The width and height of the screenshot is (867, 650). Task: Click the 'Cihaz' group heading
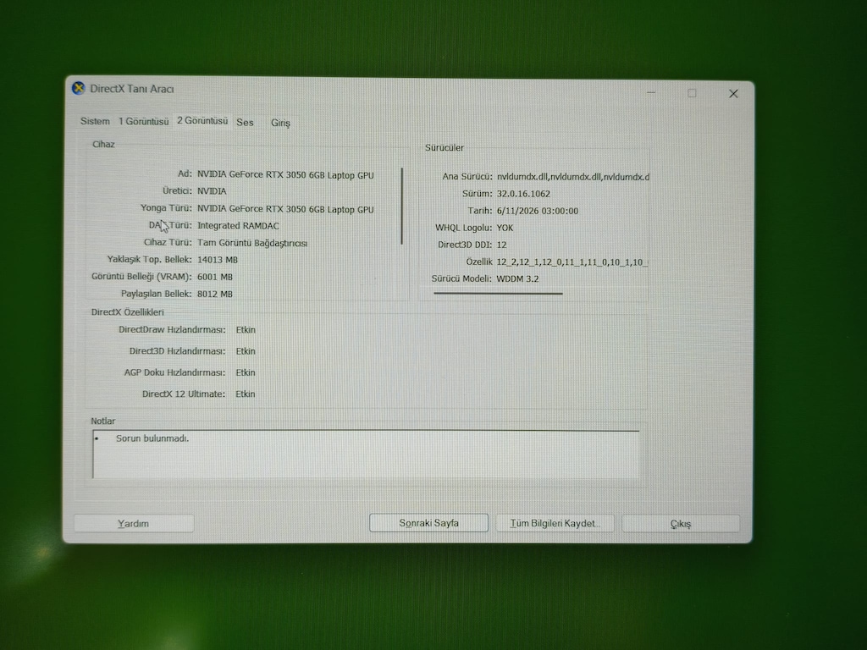point(103,144)
